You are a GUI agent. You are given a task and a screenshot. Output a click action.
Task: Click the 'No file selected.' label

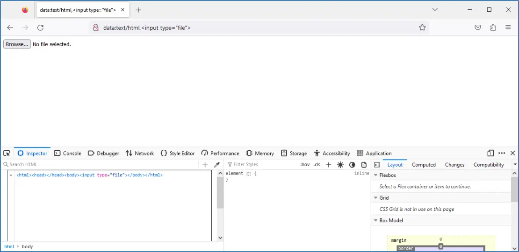coord(51,44)
